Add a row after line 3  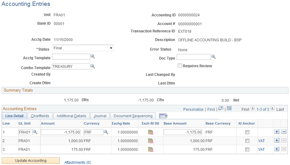(277, 149)
